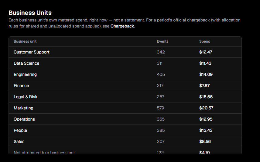260x162 pixels.
Task: Click Marketing's $20.57 spend value
Action: tap(206, 108)
